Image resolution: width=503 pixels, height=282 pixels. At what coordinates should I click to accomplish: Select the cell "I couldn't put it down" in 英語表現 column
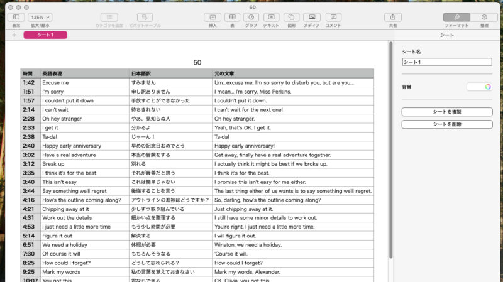[85, 100]
